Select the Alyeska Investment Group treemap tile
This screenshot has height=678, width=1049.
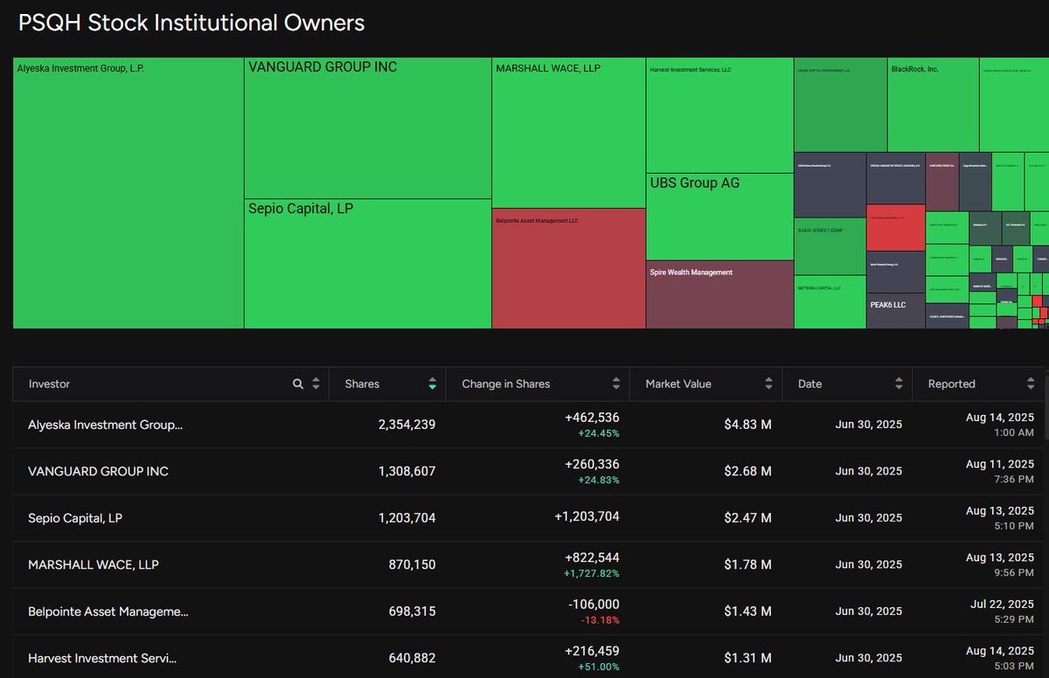[x=129, y=193]
